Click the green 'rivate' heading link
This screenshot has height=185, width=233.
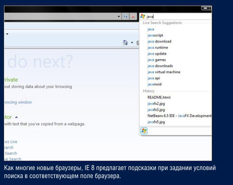click(11, 80)
